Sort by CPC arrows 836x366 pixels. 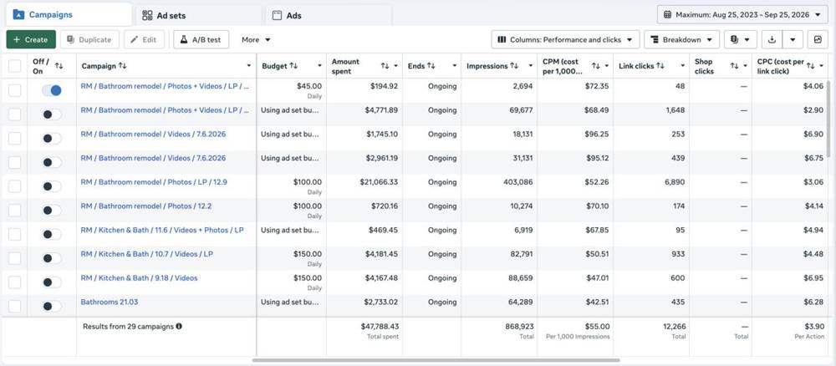point(810,65)
